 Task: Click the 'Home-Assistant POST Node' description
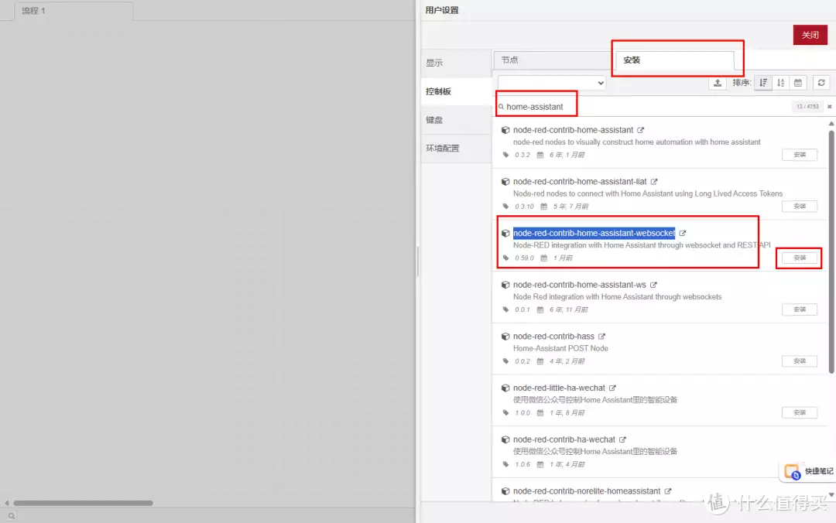560,349
